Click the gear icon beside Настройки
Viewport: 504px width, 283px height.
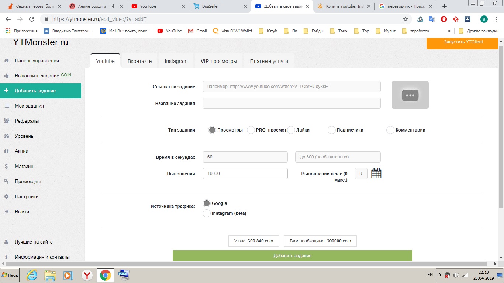6,196
